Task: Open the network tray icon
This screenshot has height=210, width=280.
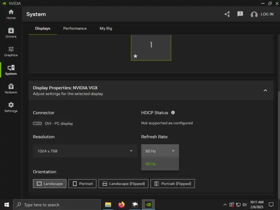Action: pos(238,205)
